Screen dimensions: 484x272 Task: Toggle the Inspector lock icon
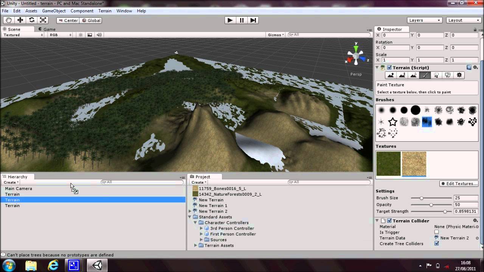(x=475, y=29)
